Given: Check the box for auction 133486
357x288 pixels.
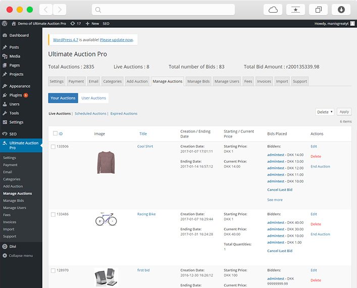Looking at the screenshot, I should tap(53, 214).
